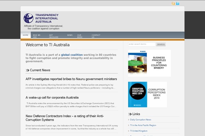Open TI United Kingdom link
The image size is (205, 136).
coord(139,131)
